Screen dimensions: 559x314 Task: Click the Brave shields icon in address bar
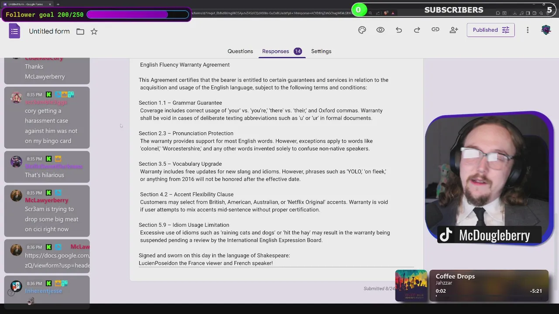coord(386,13)
